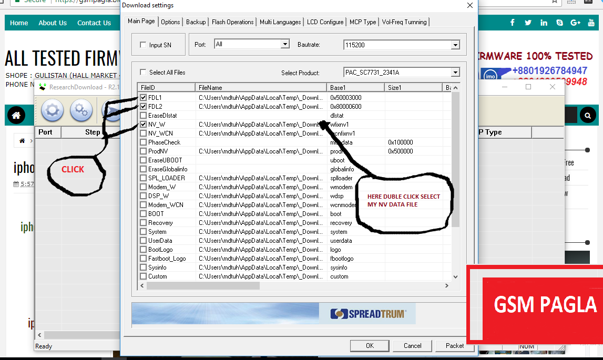The width and height of the screenshot is (603, 360).
Task: Enable the Select All Files checkbox
Action: (x=143, y=72)
